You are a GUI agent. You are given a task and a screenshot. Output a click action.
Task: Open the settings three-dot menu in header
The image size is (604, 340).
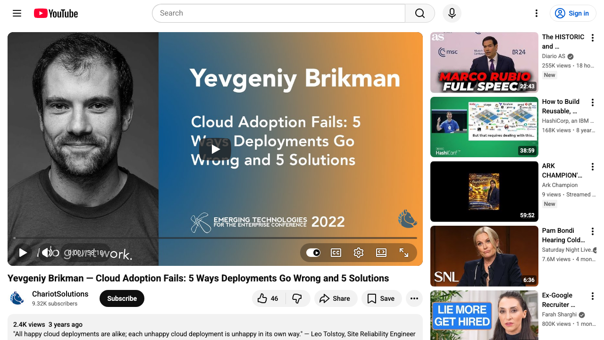(537, 13)
